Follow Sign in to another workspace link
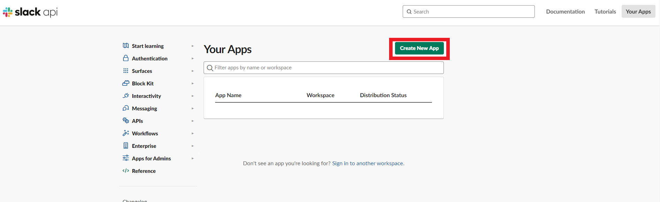The width and height of the screenshot is (660, 202). [367, 163]
